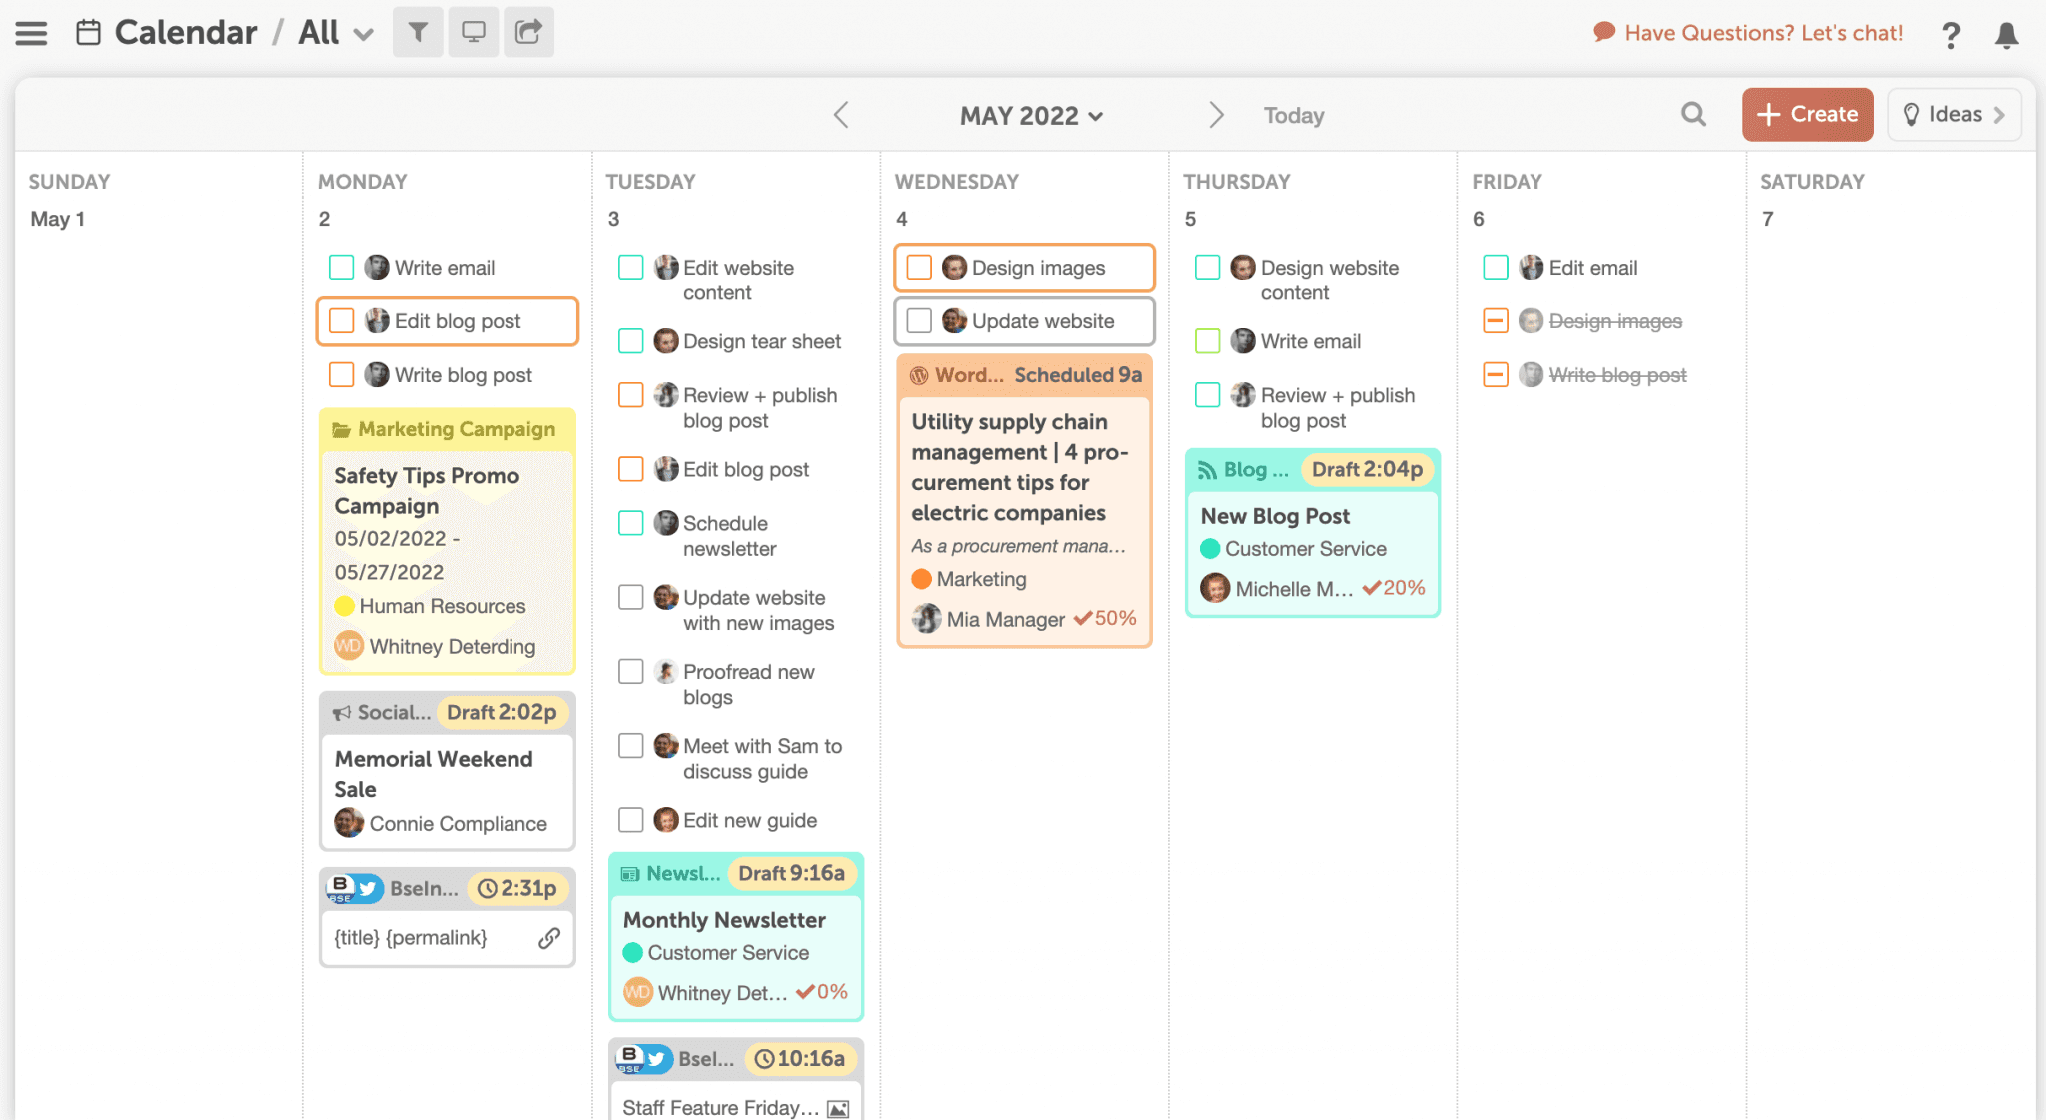Open the hamburger main menu

(x=31, y=33)
